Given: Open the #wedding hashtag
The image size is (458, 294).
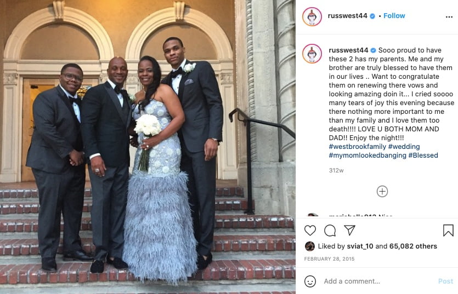Looking at the screenshot, I should (x=404, y=146).
